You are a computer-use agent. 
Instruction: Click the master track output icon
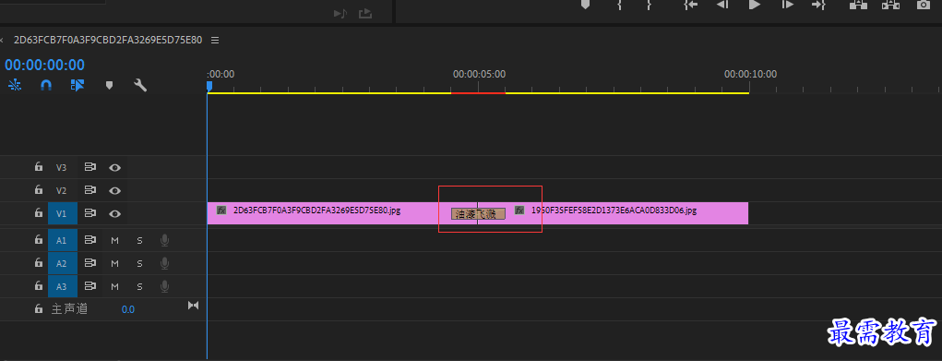pos(193,306)
